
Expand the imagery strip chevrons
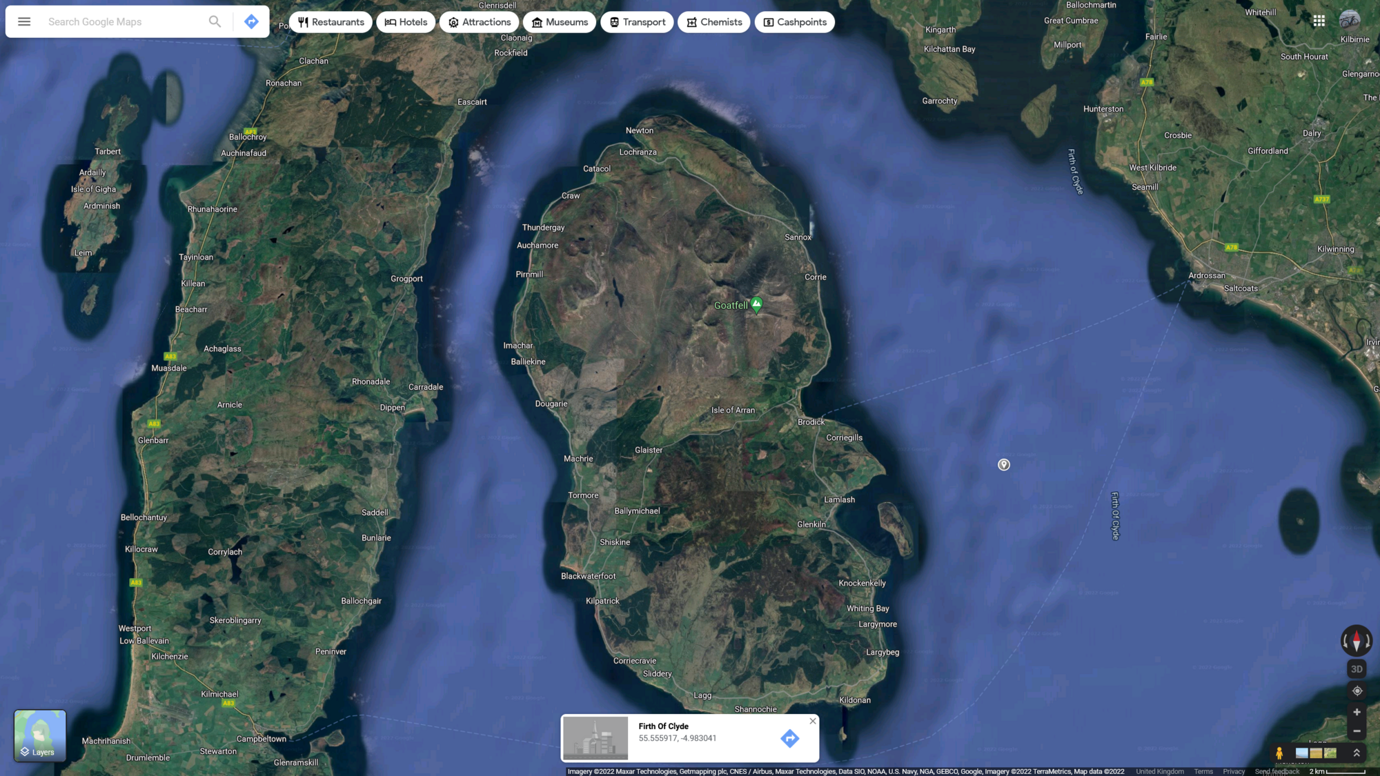1356,753
